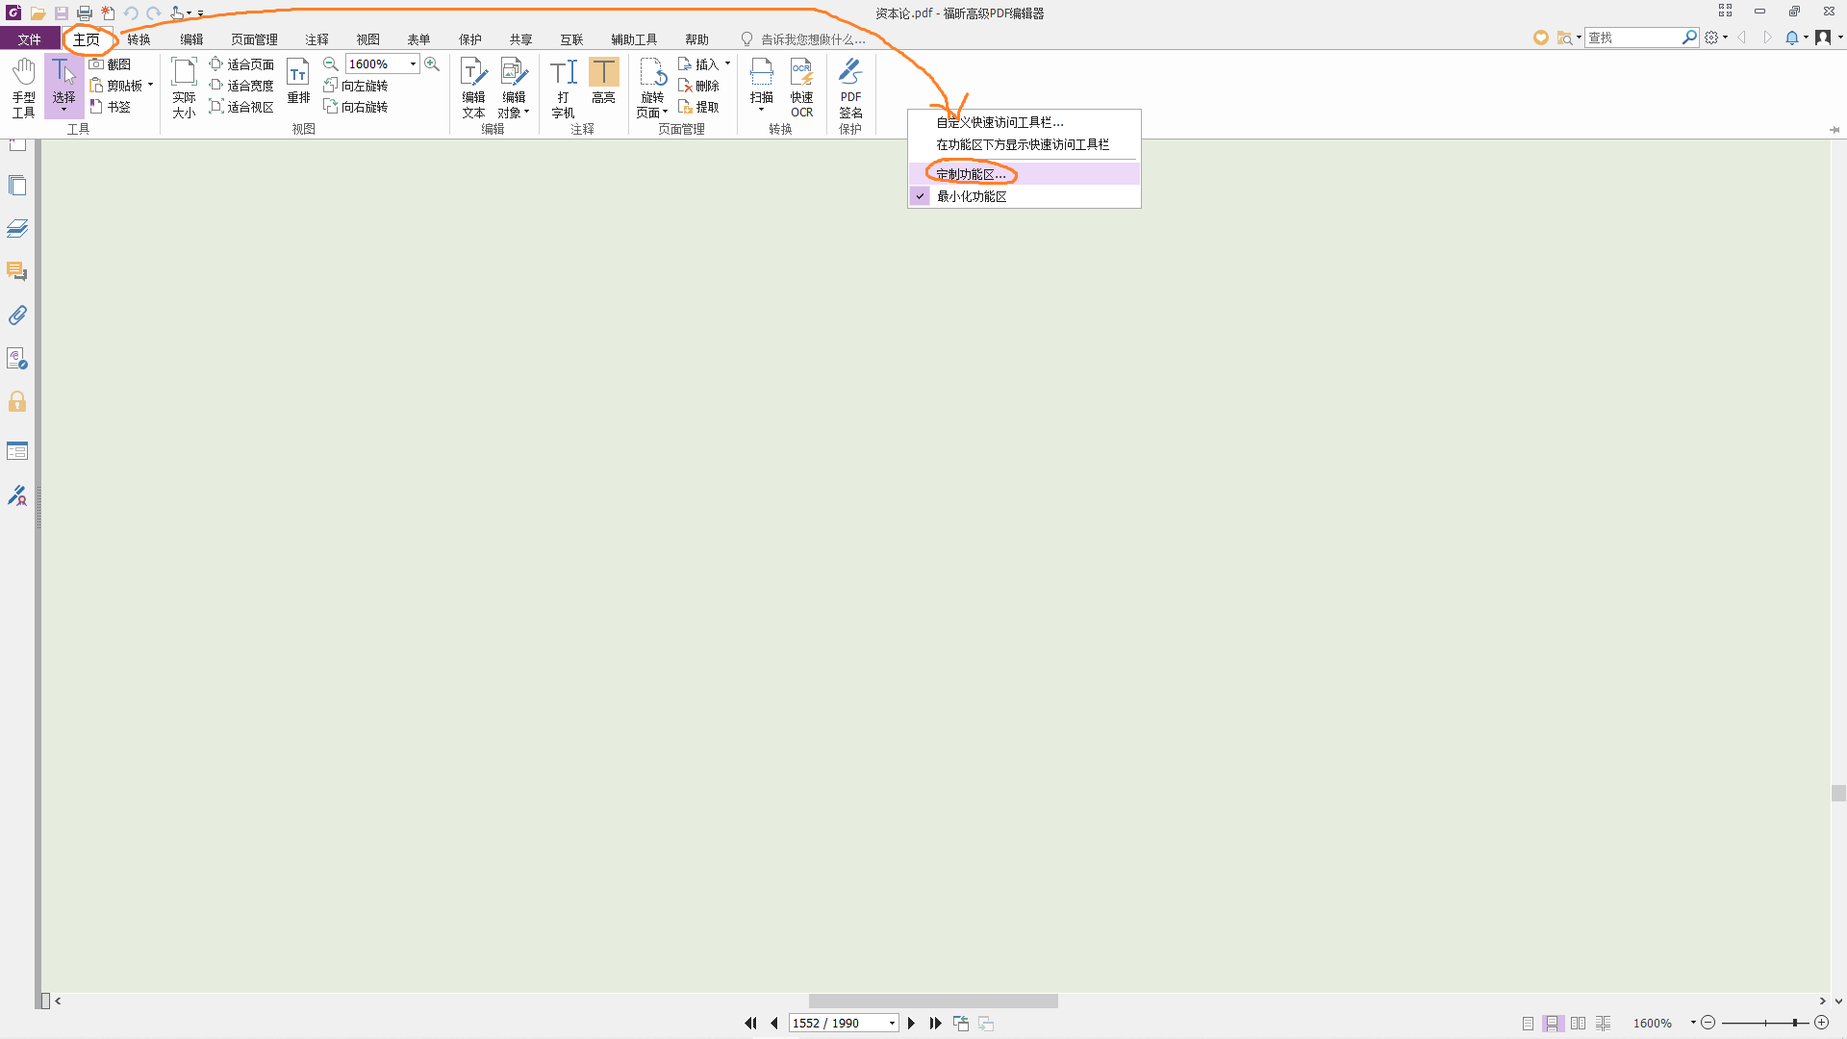
Task: Click the Find (查找) search field
Action: [1633, 38]
